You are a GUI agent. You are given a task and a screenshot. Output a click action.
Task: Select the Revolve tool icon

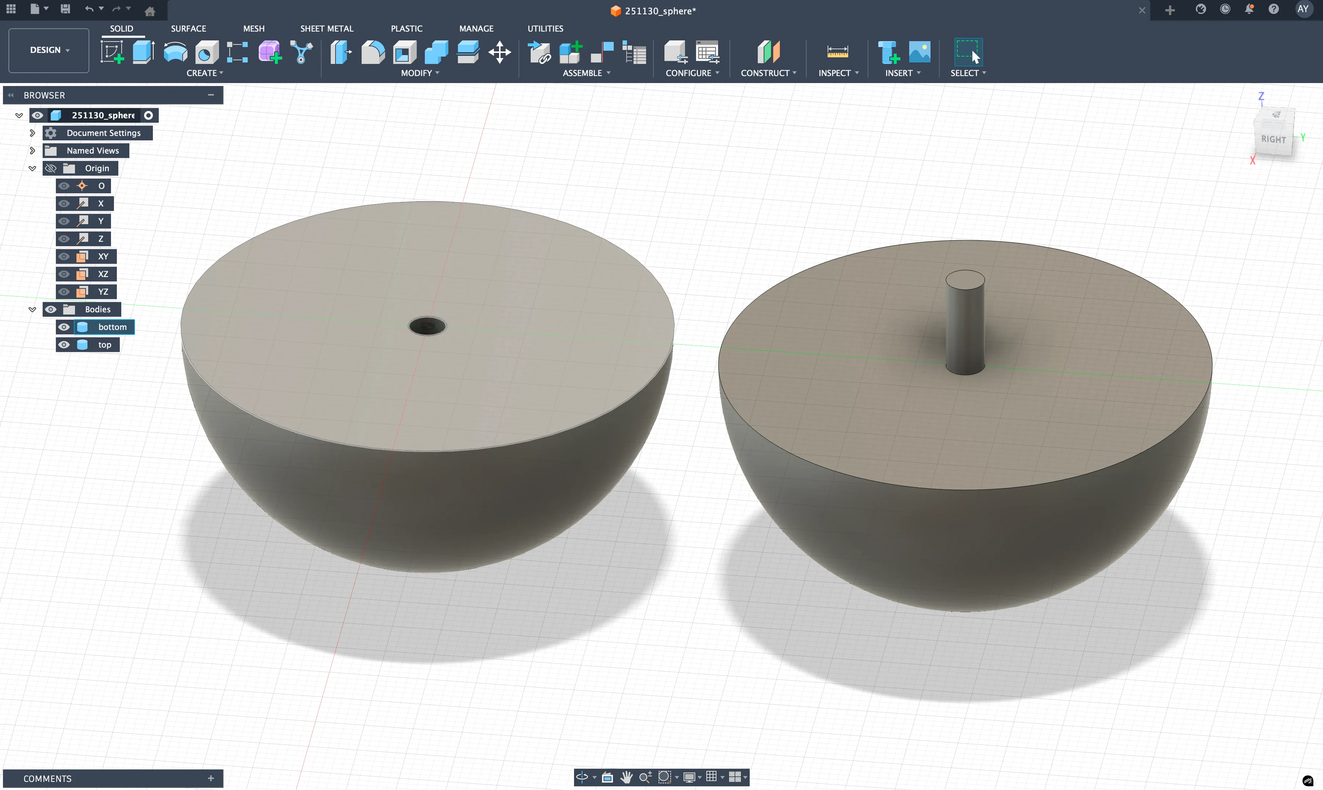pos(175,52)
